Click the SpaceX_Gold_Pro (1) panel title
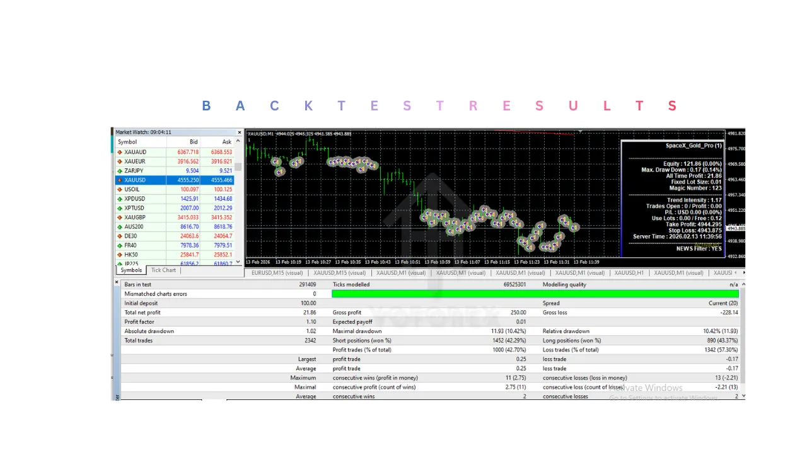This screenshot has width=807, height=454. (694, 146)
